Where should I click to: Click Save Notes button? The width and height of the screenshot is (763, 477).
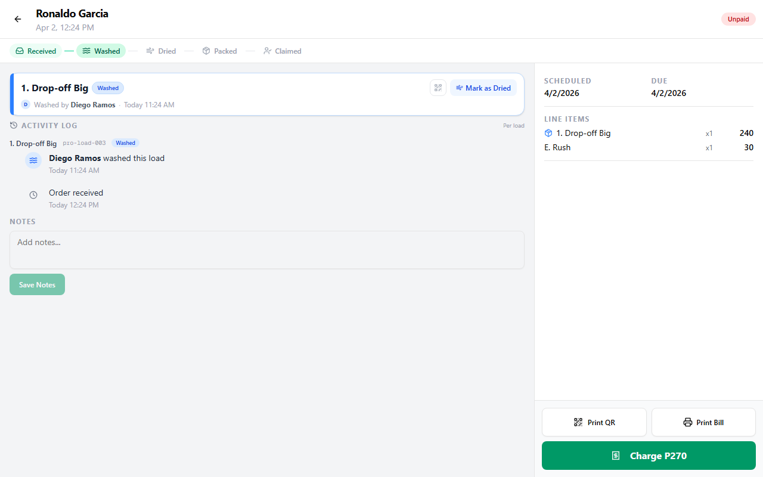point(37,284)
